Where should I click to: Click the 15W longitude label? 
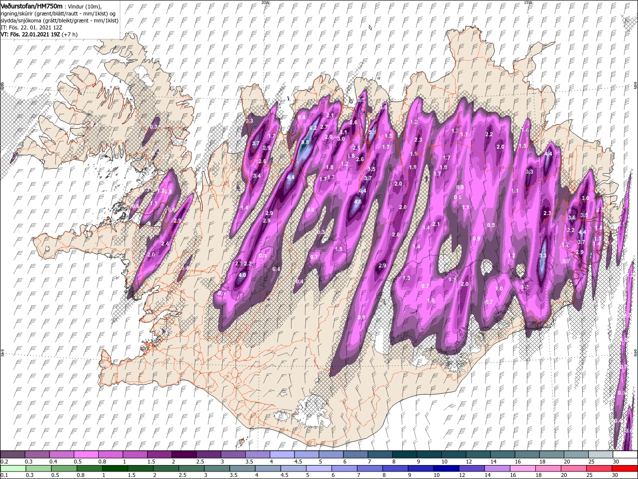tap(528, 2)
